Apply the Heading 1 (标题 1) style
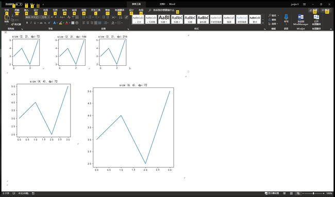The height and width of the screenshot is (197, 335). [164, 19]
